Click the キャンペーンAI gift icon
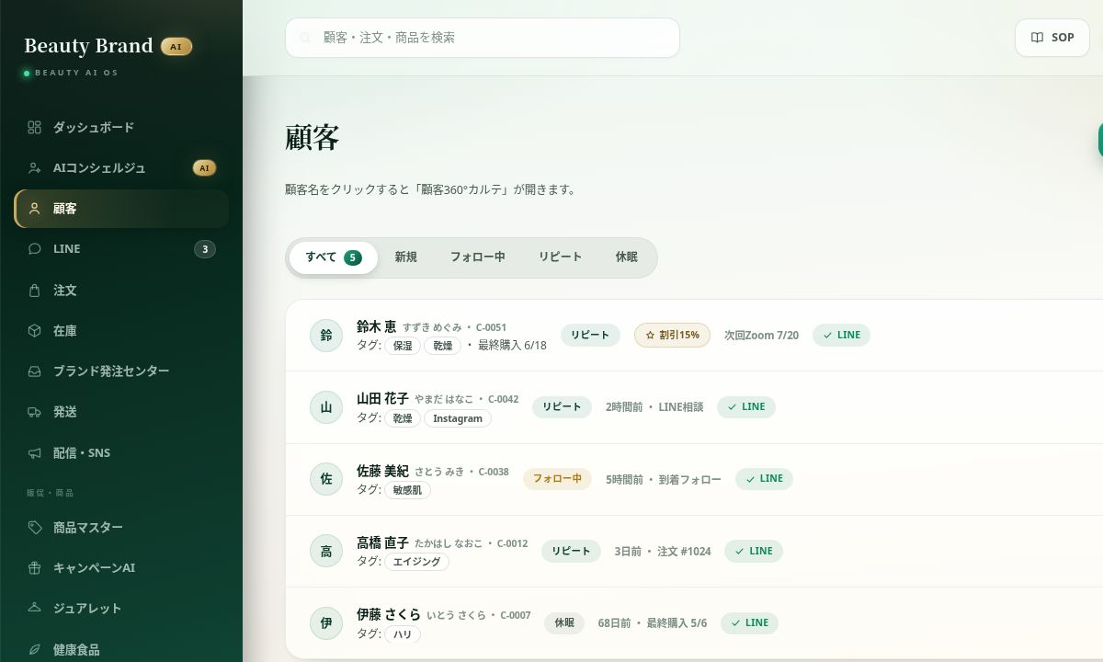This screenshot has height=662, width=1103. (35, 567)
